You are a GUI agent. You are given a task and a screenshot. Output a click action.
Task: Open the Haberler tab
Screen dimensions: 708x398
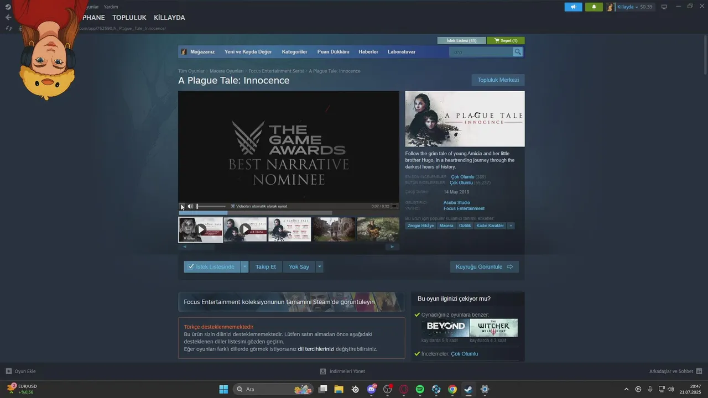[x=368, y=52]
